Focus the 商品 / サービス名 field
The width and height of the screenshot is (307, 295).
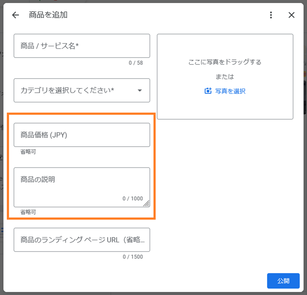82,46
